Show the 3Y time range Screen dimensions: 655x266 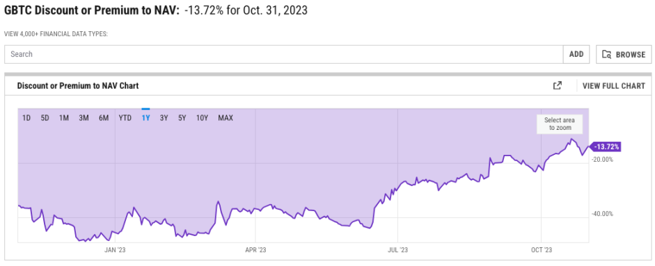[164, 118]
